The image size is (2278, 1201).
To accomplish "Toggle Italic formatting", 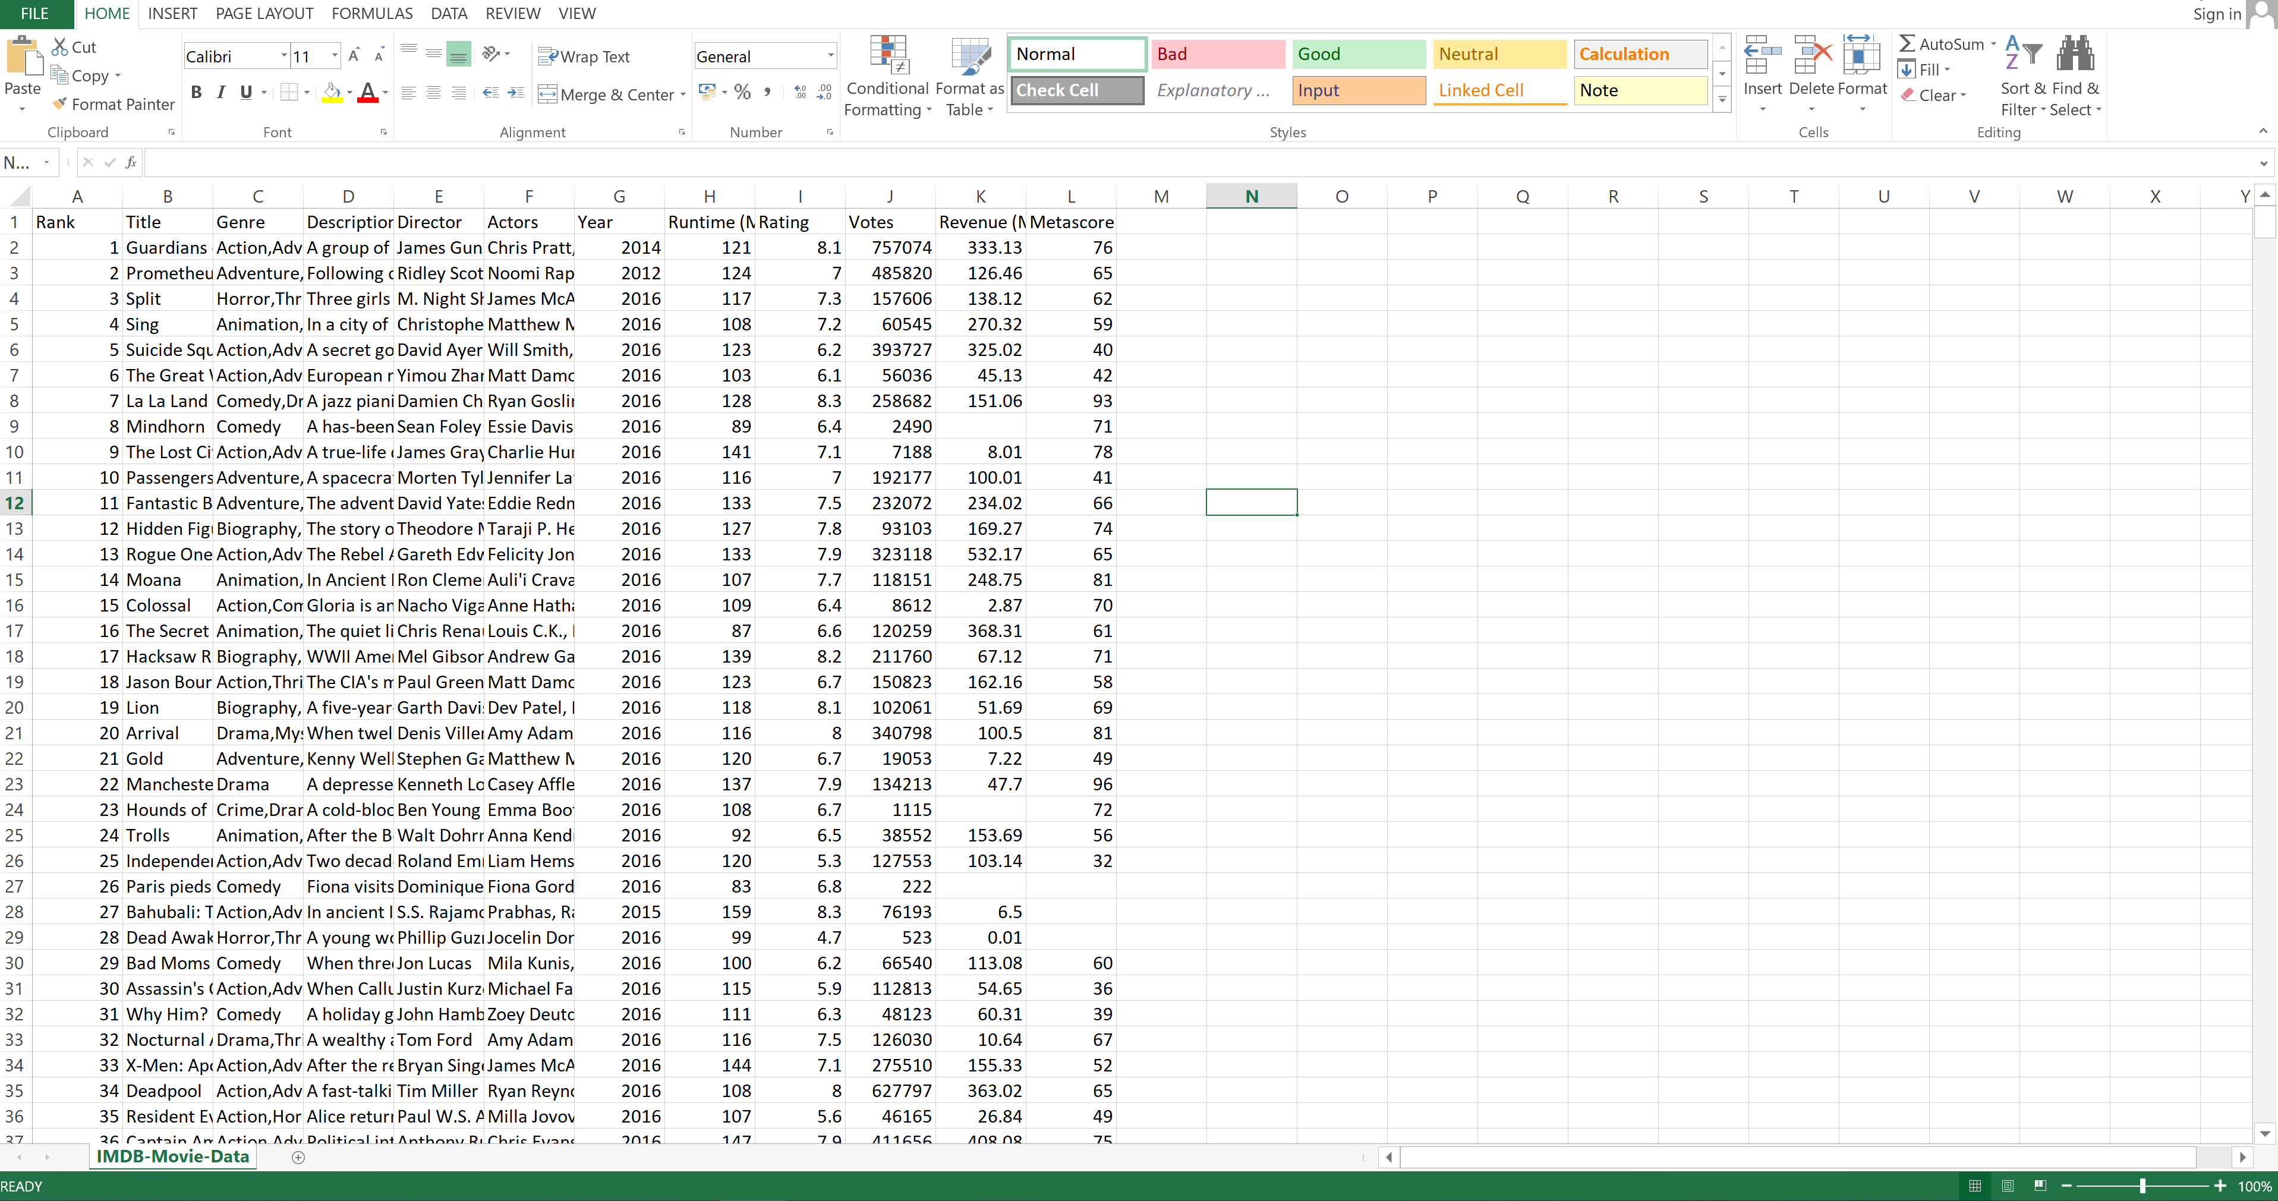I will point(221,92).
